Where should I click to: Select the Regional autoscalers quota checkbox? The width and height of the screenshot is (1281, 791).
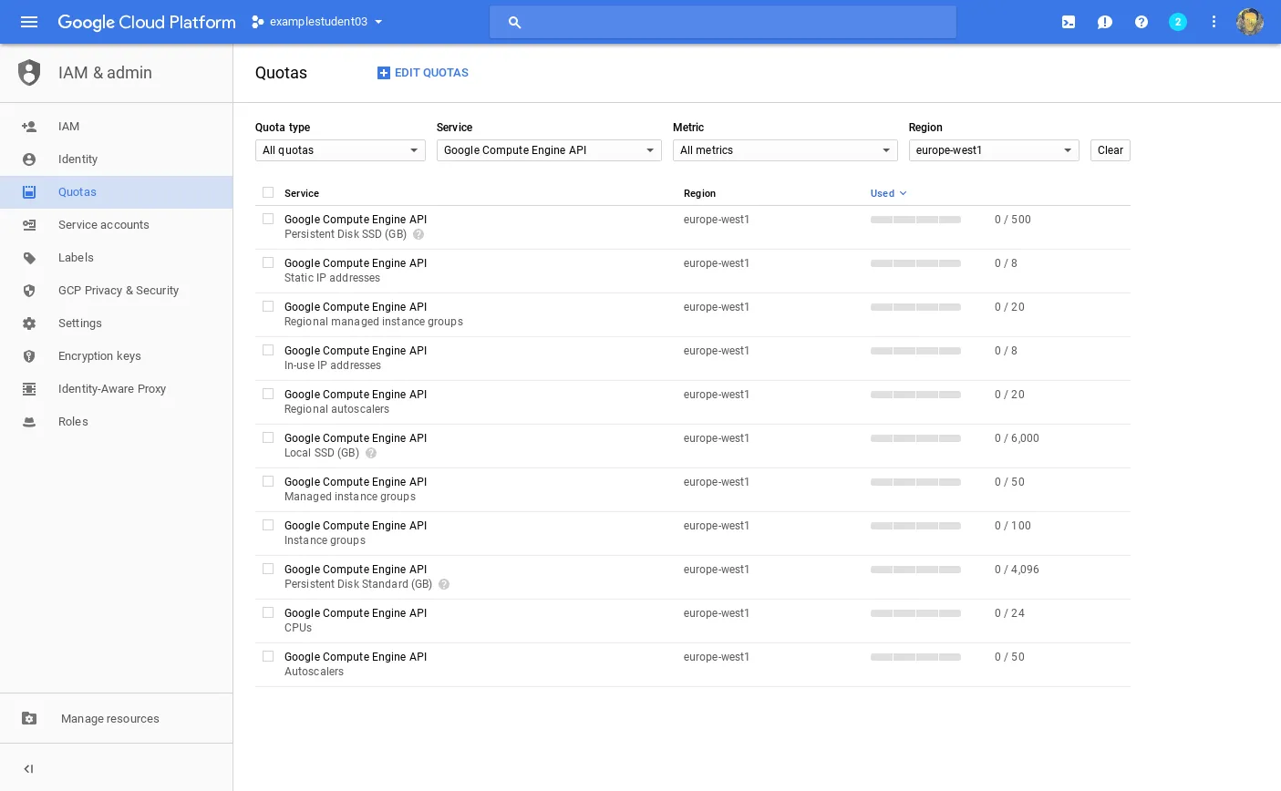click(x=268, y=394)
